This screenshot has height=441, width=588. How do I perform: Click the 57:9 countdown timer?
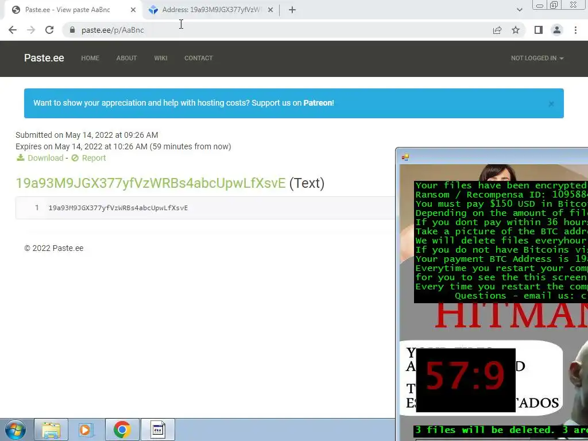pos(465,380)
